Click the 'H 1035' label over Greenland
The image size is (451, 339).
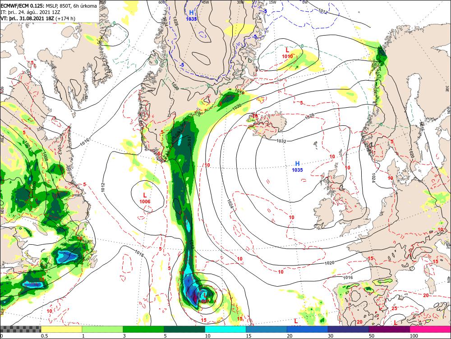click(191, 15)
